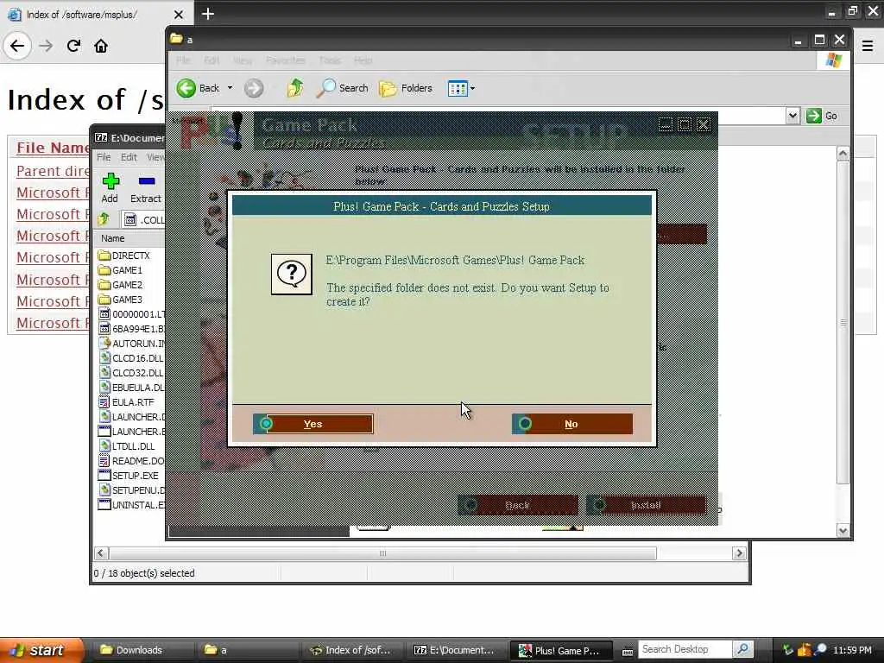
Task: Click the Go button beside address bar
Action: click(x=822, y=116)
